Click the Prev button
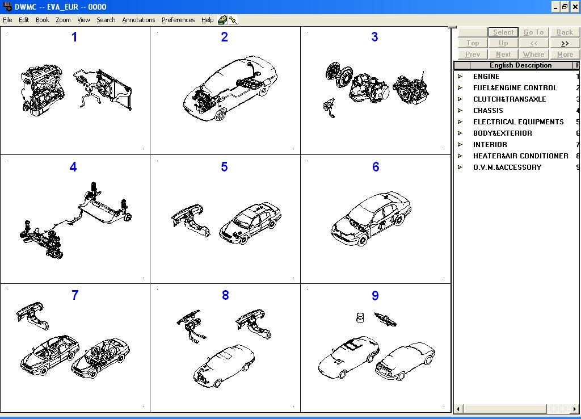 click(x=473, y=54)
